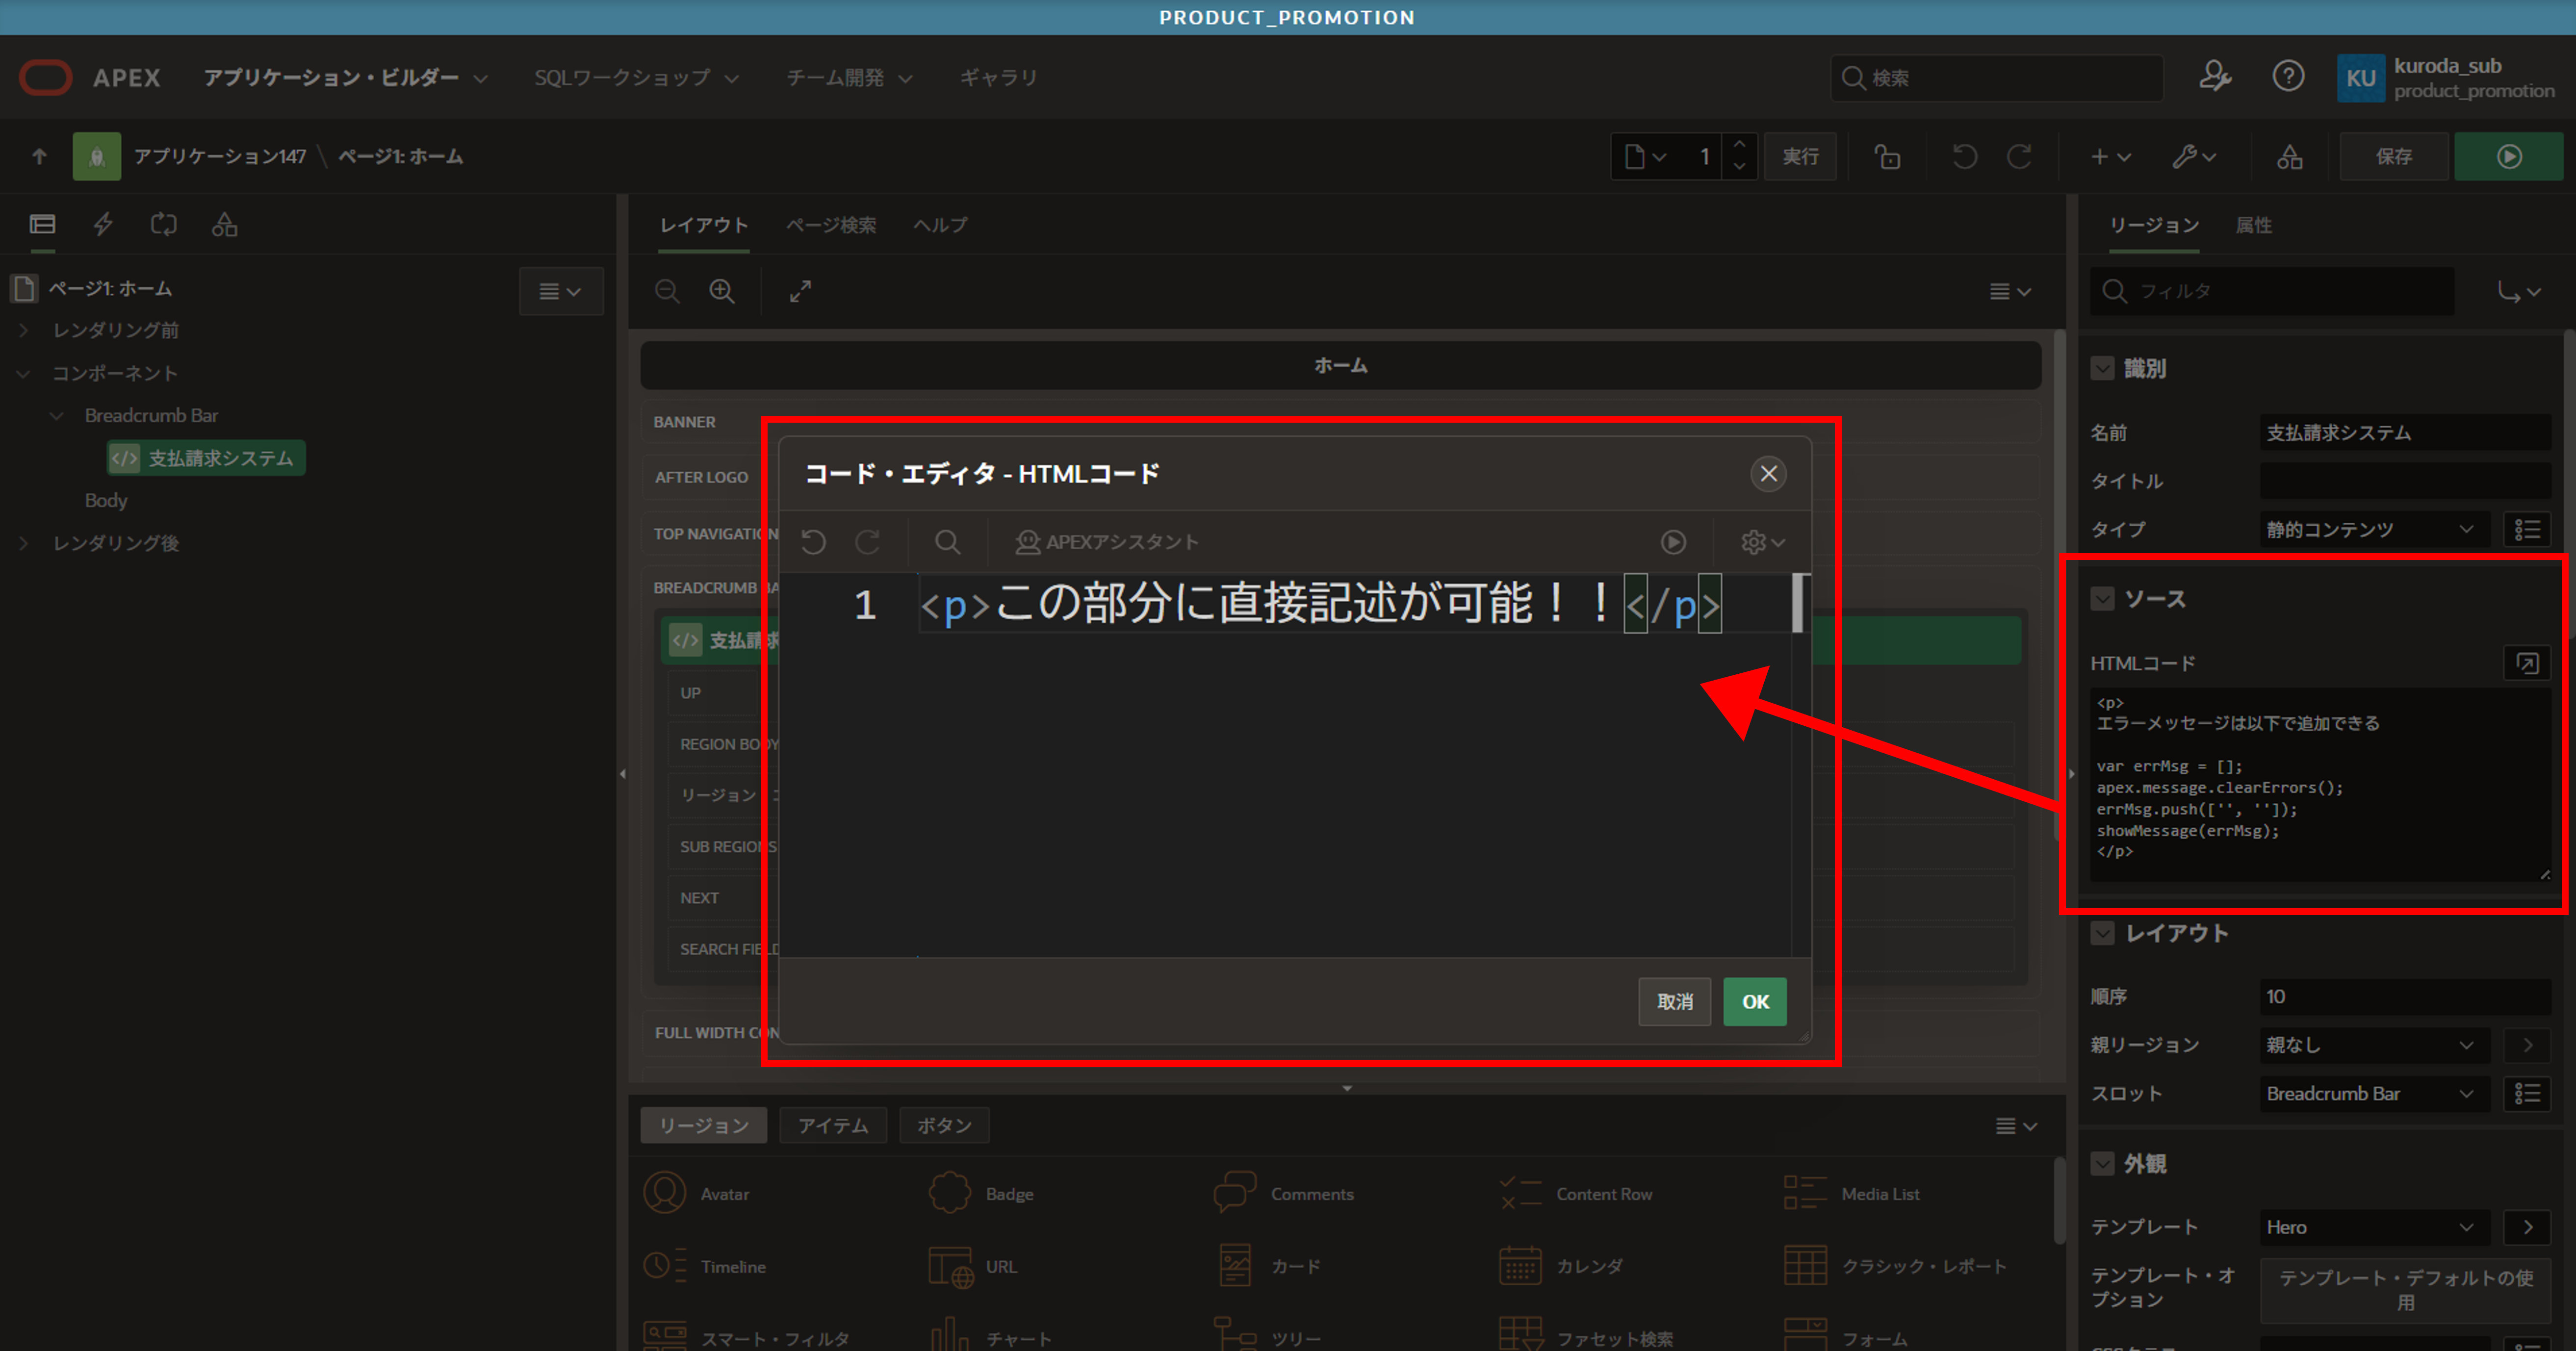Collapse the 識別 section toggle
Image resolution: width=2576 pixels, height=1351 pixels.
[2102, 368]
